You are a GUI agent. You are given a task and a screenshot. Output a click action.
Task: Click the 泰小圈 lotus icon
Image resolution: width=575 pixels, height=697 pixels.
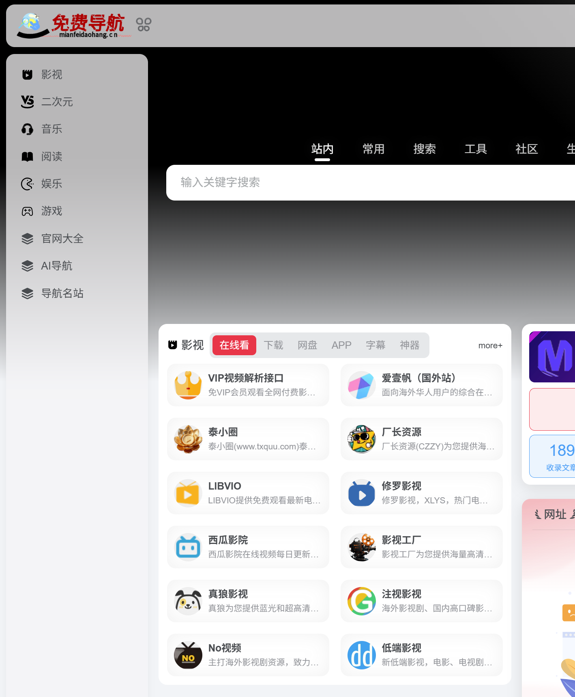point(188,439)
